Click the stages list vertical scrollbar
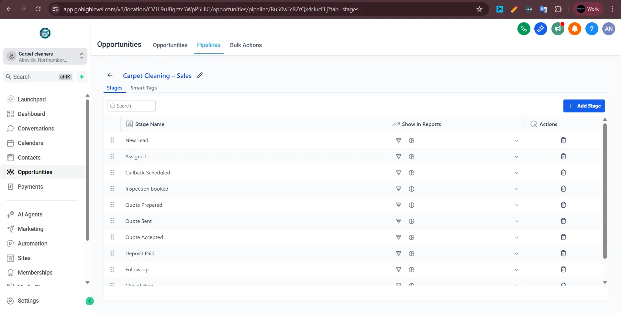 click(x=605, y=191)
